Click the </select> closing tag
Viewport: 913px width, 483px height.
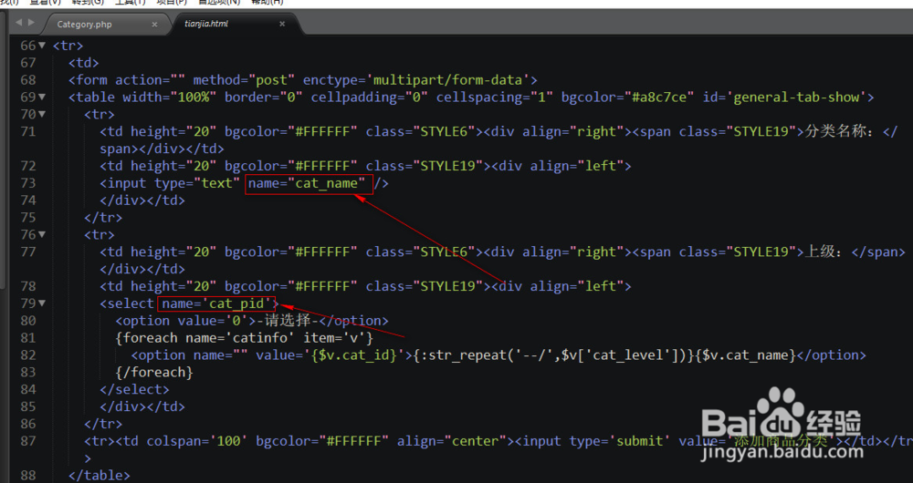[134, 389]
